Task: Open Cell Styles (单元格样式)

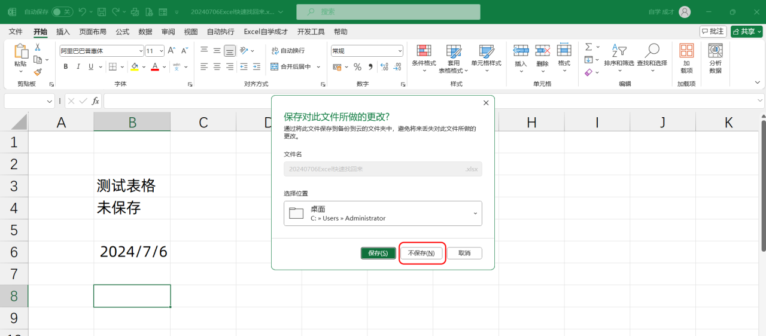Action: [x=487, y=59]
